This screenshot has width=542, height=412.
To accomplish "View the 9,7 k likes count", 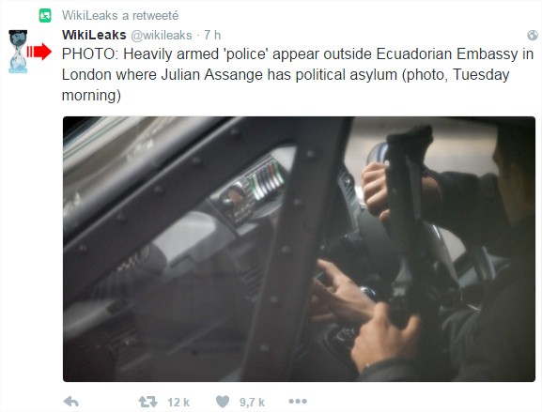I will (x=252, y=403).
